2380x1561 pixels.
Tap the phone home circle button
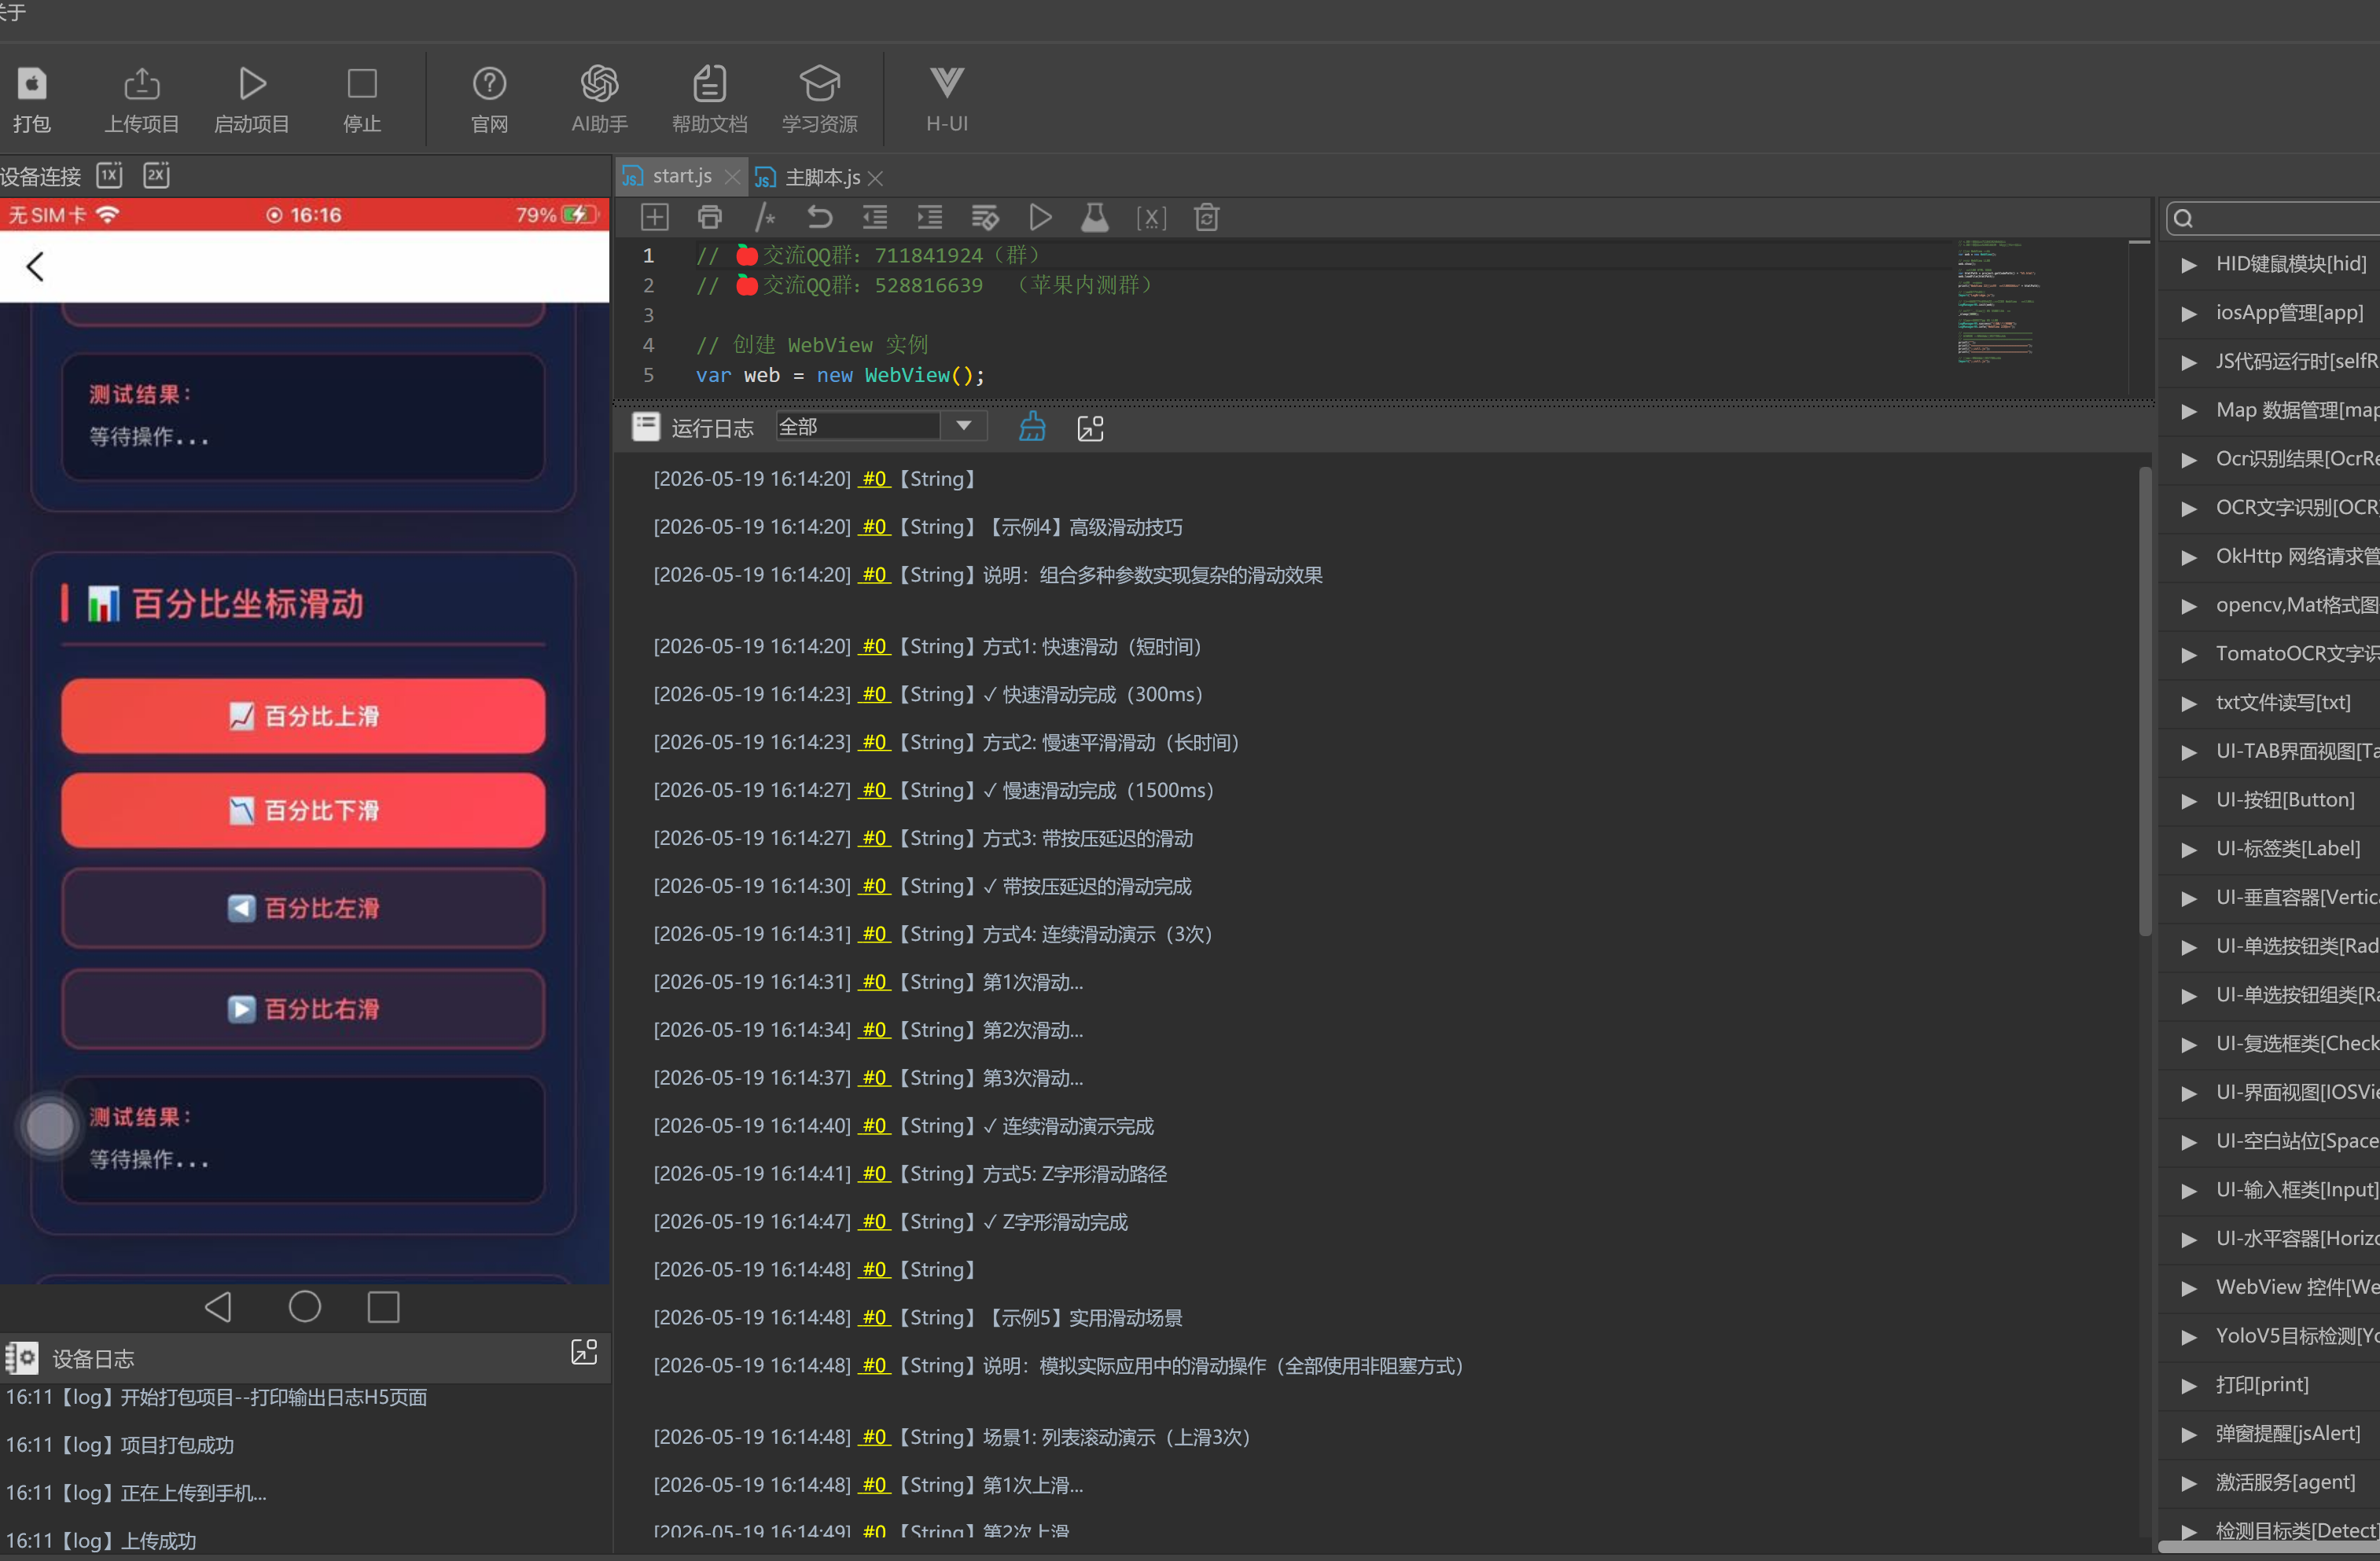click(x=304, y=1306)
